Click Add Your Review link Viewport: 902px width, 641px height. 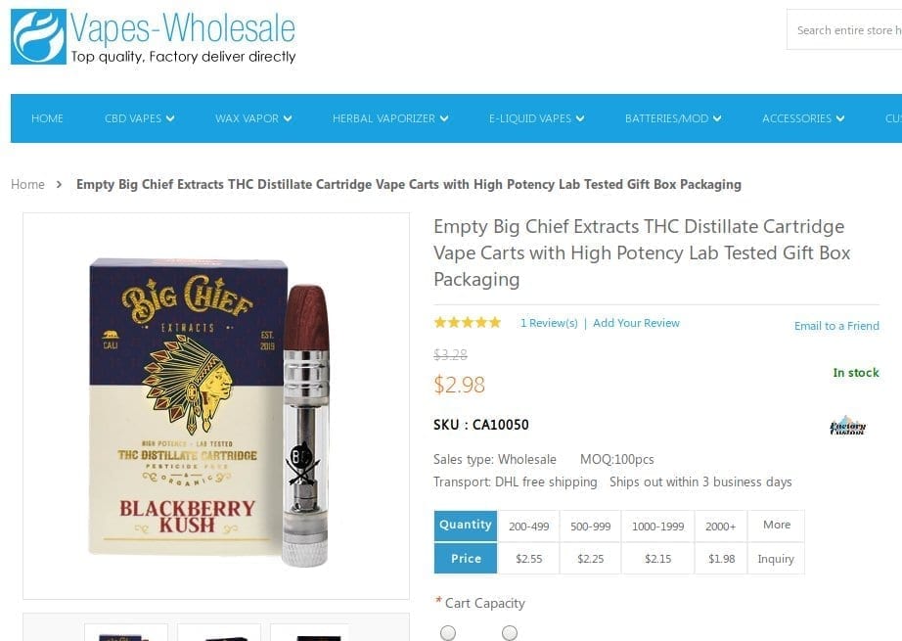tap(636, 323)
